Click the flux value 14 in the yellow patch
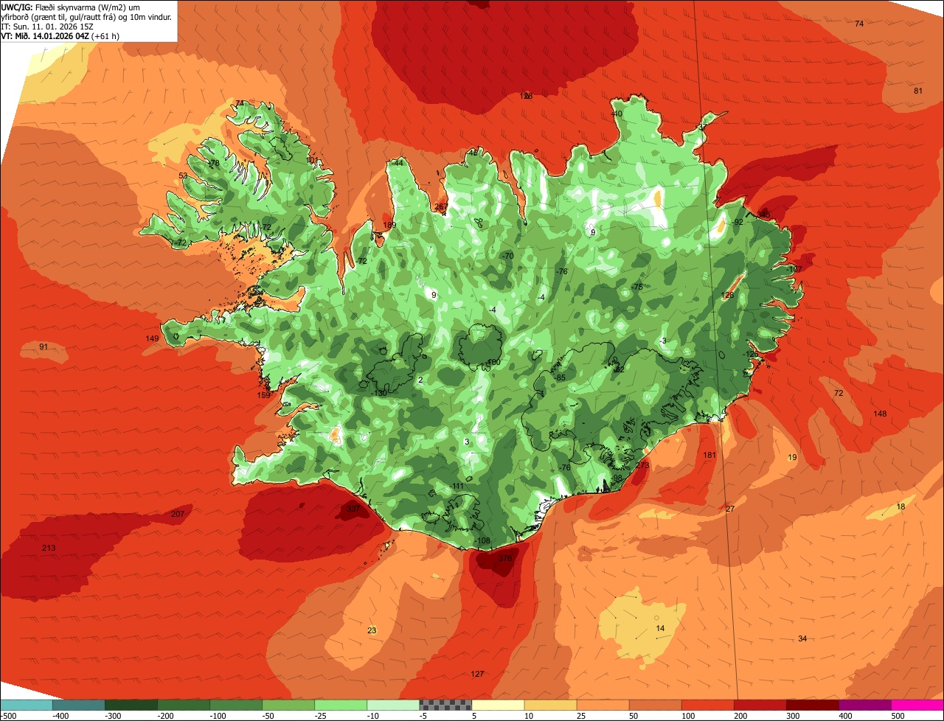 [x=660, y=628]
